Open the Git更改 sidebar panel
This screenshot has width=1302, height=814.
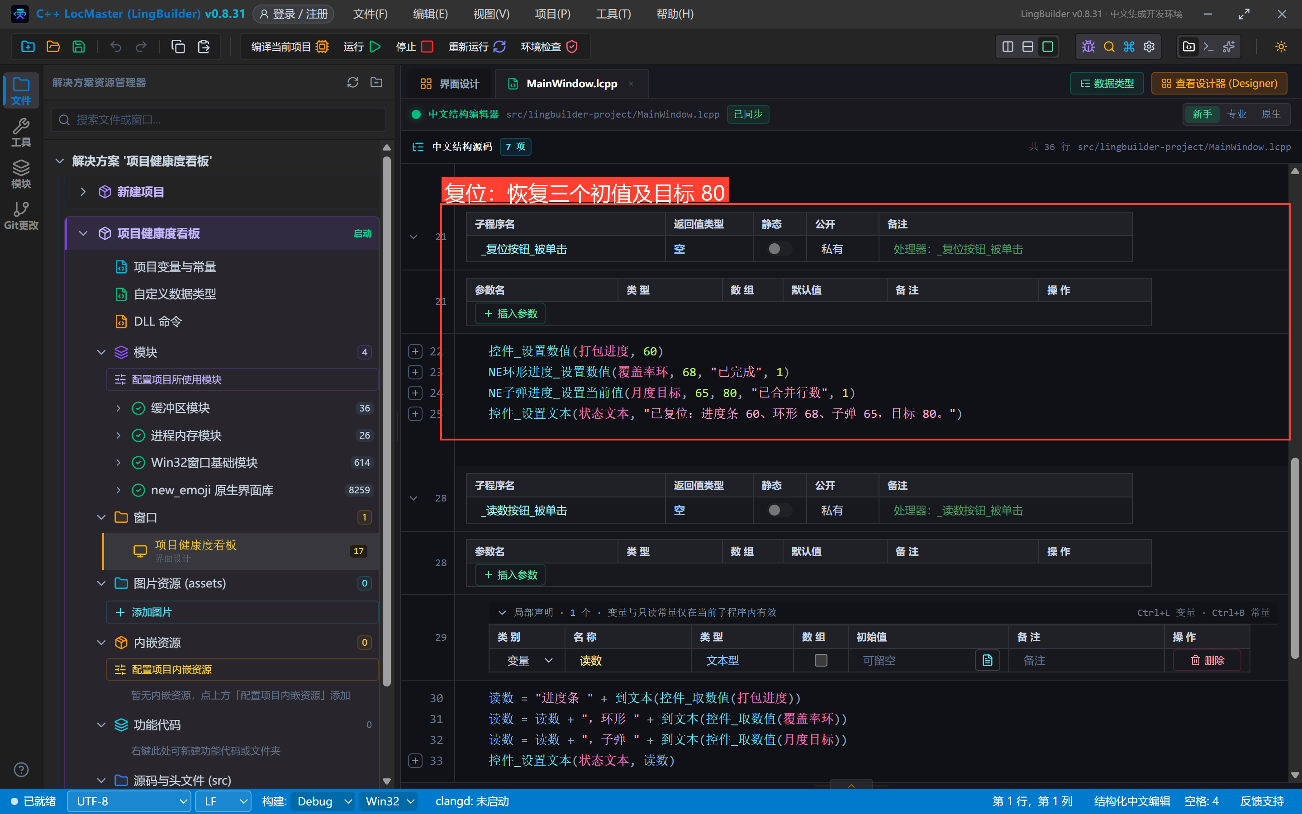tap(21, 216)
